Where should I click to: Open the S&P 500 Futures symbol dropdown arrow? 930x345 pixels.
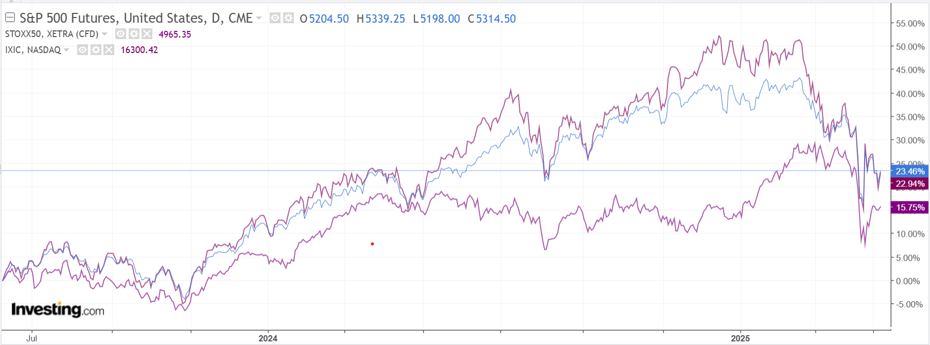tap(259, 18)
